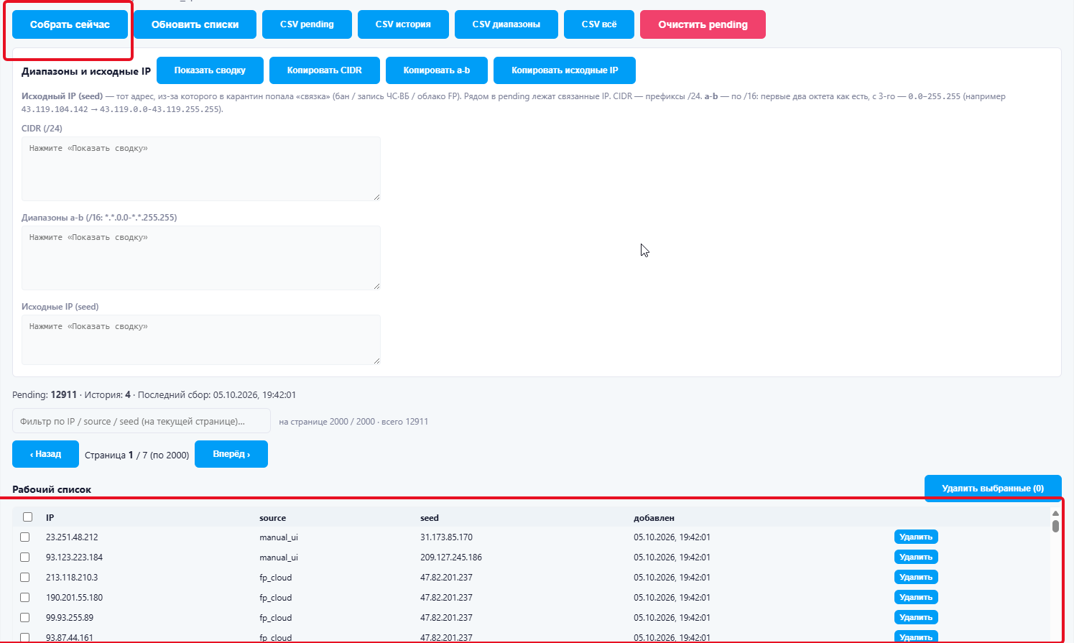
Task: Copy seeds with «Копировать исходные IP»
Action: coord(565,70)
